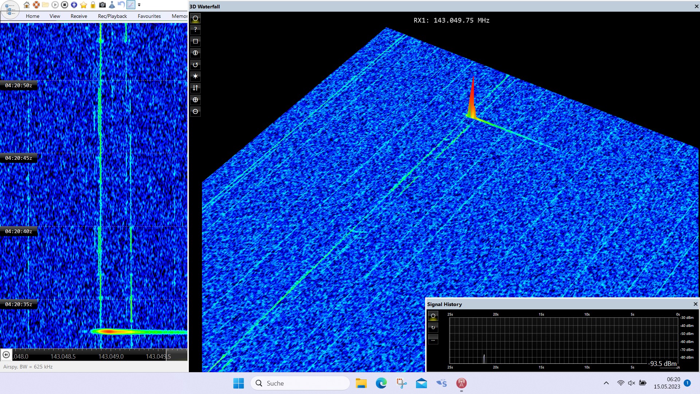
Task: Click the 143.049.0 label on frequency scale
Action: click(x=111, y=356)
